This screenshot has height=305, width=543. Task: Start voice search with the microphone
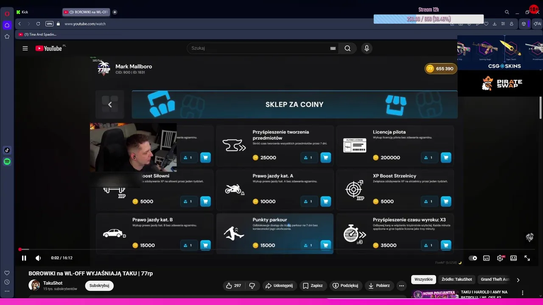367,48
